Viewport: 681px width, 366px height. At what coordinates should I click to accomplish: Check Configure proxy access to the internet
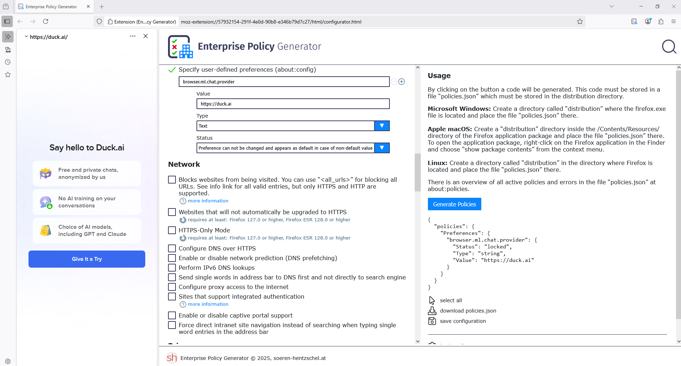pos(172,287)
